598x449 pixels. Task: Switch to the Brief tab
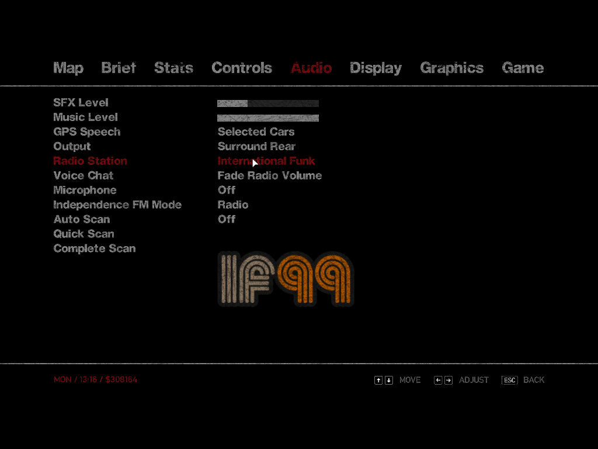(x=119, y=68)
